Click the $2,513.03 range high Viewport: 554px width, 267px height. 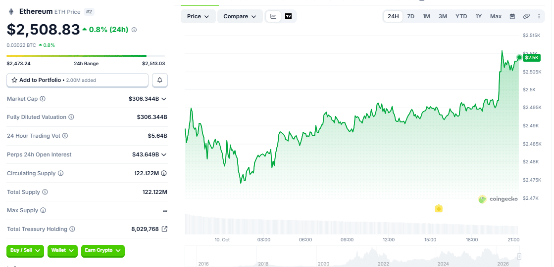coord(153,64)
